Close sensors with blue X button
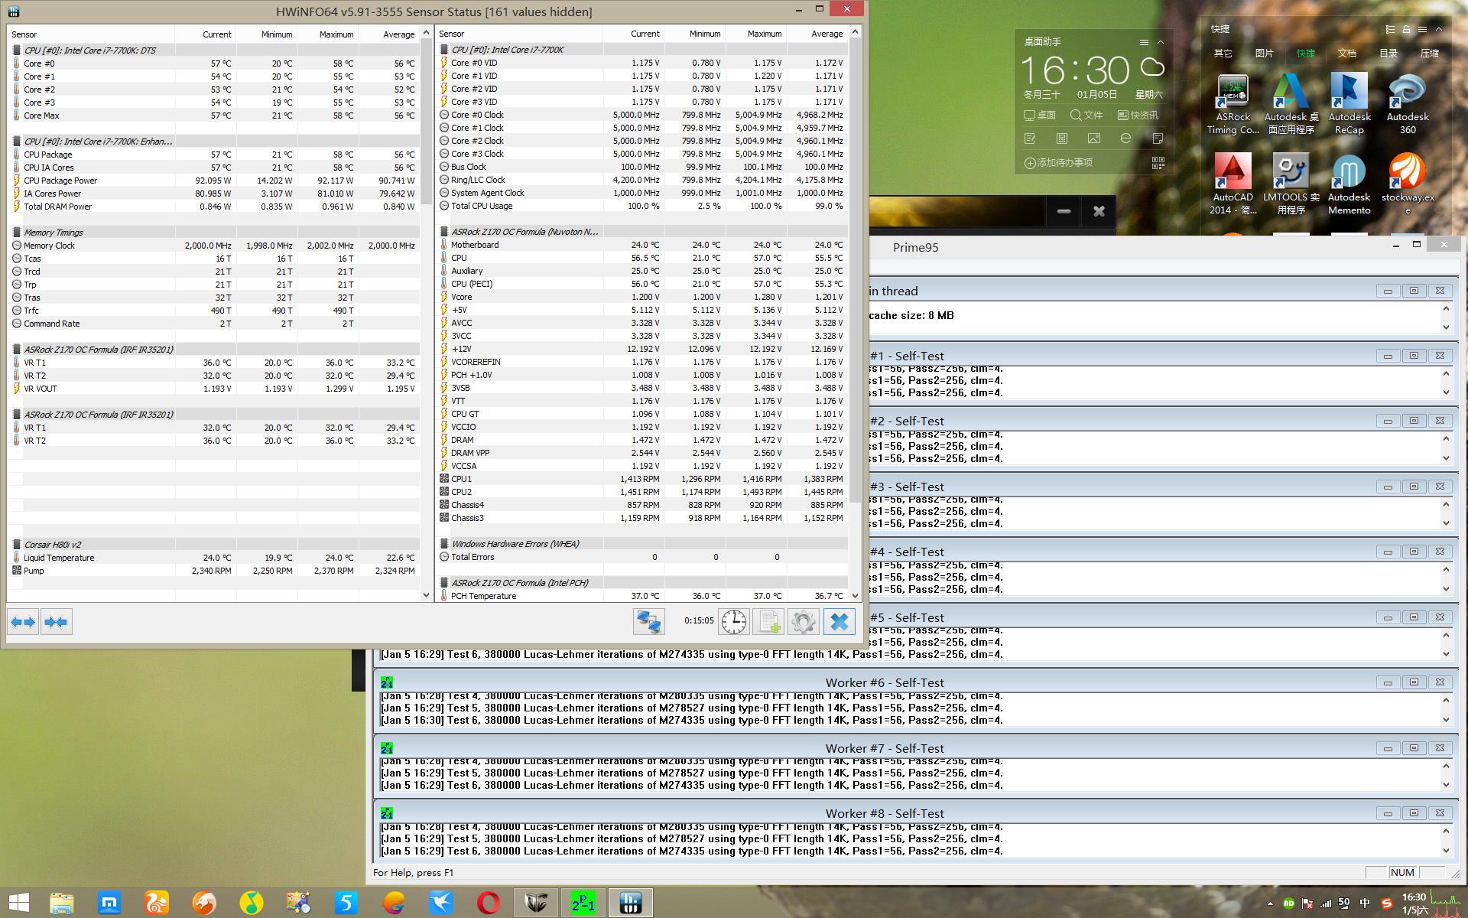Image resolution: width=1468 pixels, height=918 pixels. click(839, 621)
